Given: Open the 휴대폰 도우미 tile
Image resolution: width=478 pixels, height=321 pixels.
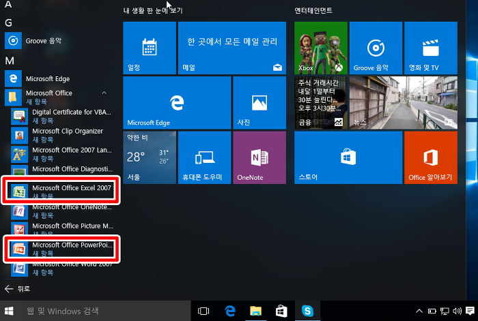Looking at the screenshot, I should coord(205,157).
